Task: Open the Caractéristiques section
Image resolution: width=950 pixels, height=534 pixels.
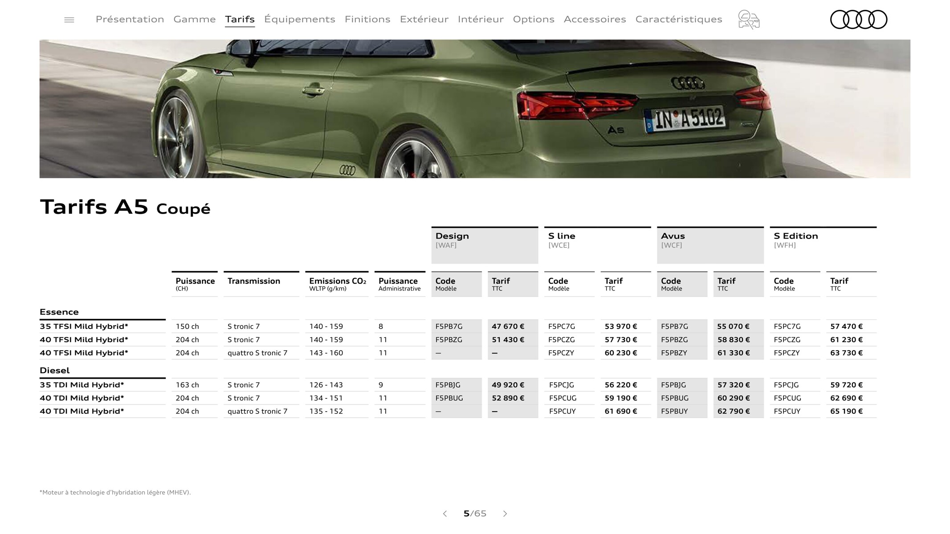Action: tap(679, 19)
